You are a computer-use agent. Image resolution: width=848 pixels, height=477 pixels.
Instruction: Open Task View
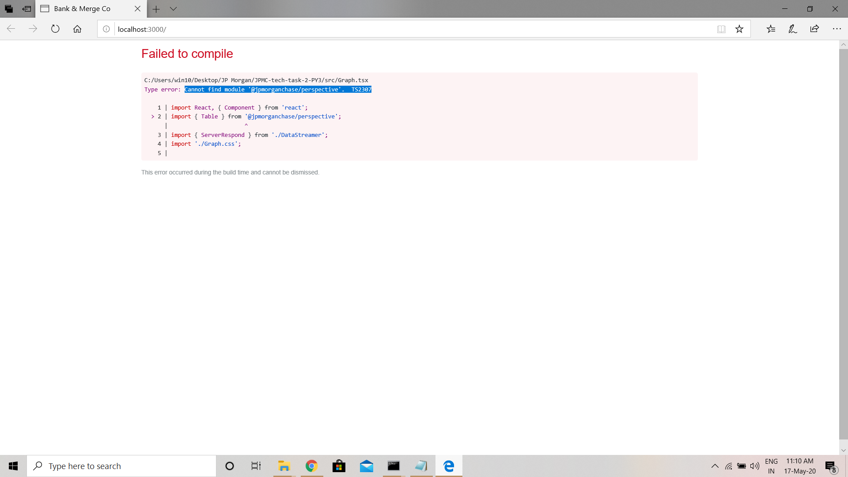point(256,466)
